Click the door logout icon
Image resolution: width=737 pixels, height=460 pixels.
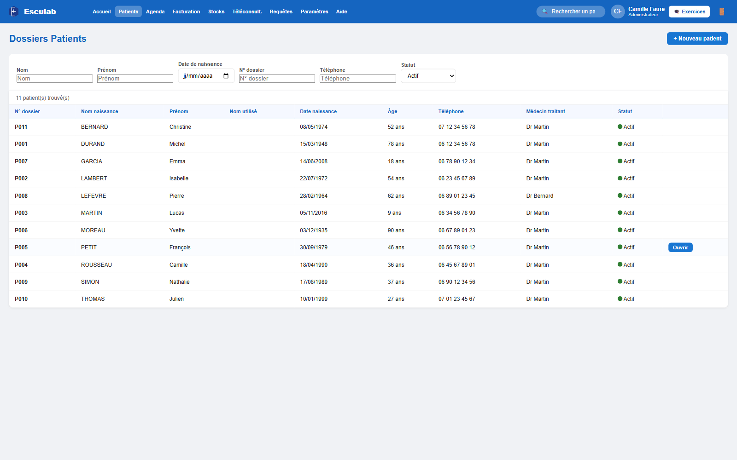pos(722,11)
